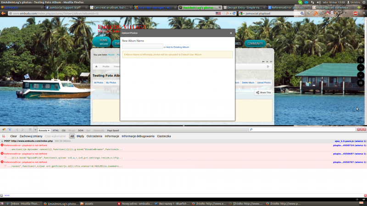The height and width of the screenshot is (206, 367).
Task: Toggle Zachowuj zmiany persist option
Action: 31,136
